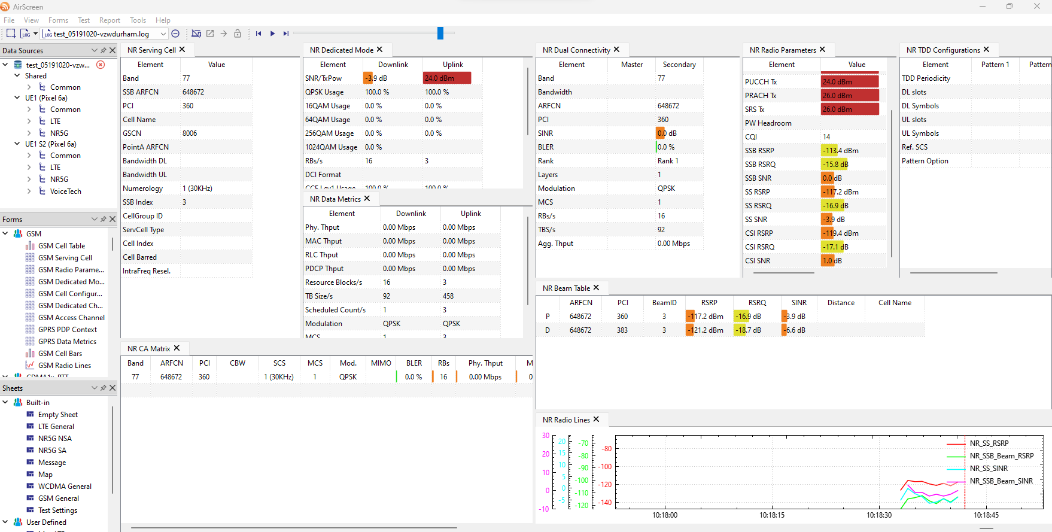Click the open LOG file toolbar icon
Viewport: 1052px width, 532px height.
click(x=25, y=34)
